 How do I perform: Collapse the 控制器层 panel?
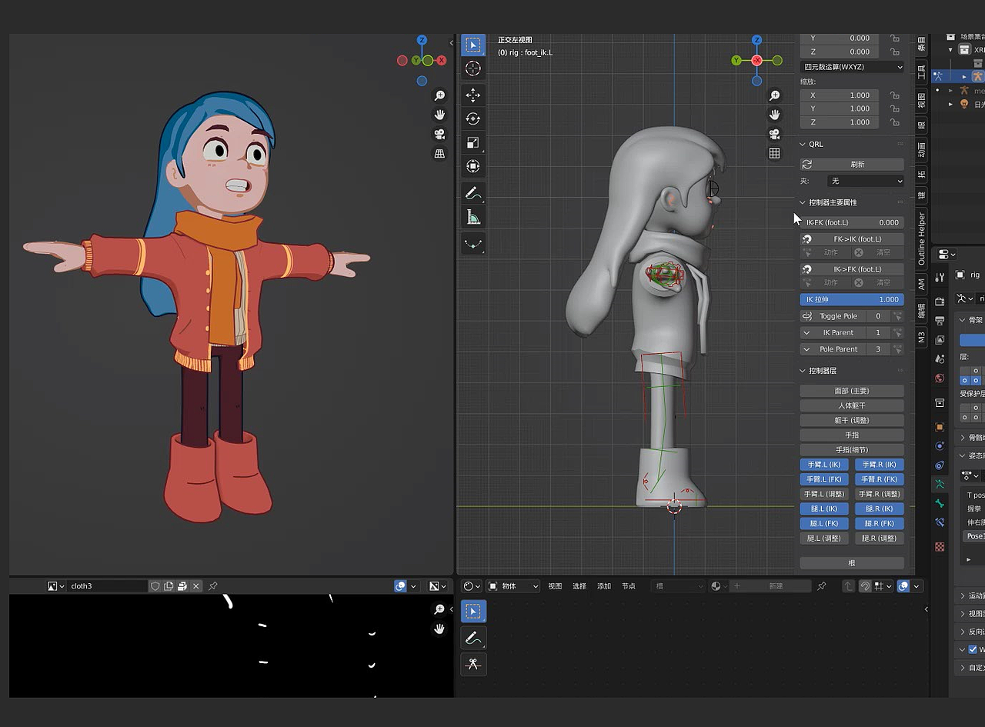tap(803, 370)
